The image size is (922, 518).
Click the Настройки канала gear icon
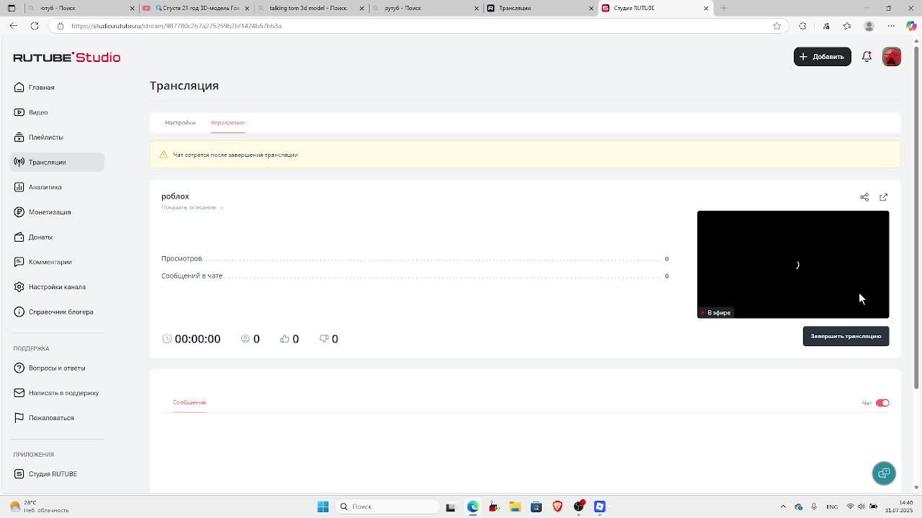(x=19, y=286)
